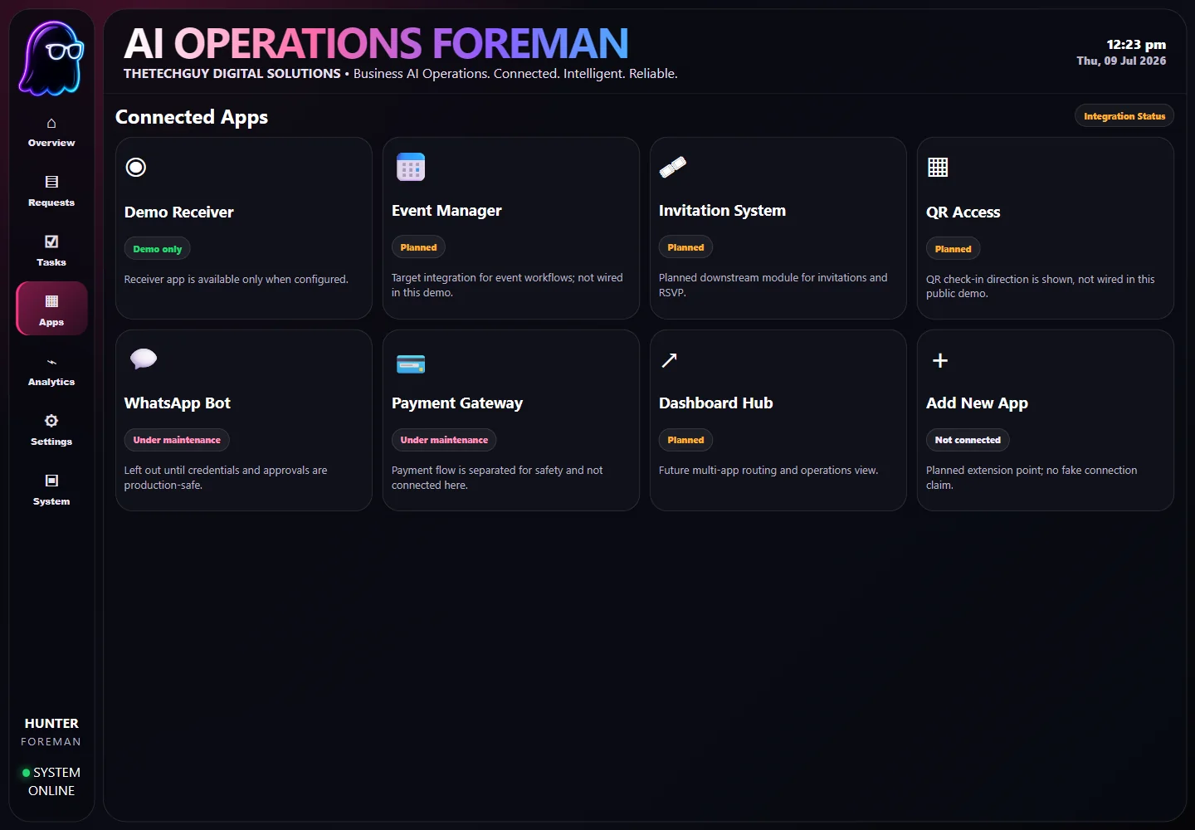The height and width of the screenshot is (830, 1195).
Task: Open the Tasks checkbox icon
Action: [51, 242]
